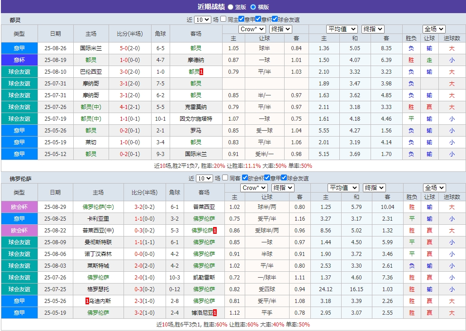466x331 pixels.
Task: Open the Crow* odds company dropdown in the Torino section
Action: (252, 28)
